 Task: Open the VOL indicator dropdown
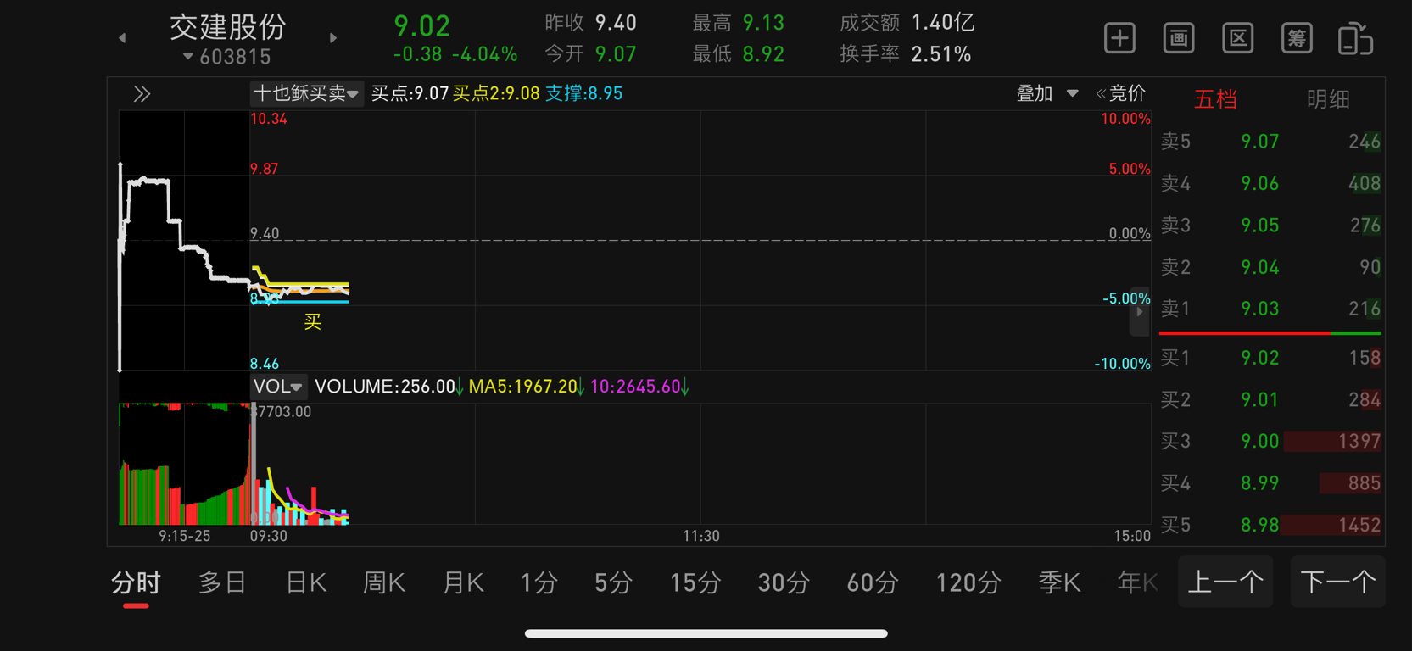(278, 387)
